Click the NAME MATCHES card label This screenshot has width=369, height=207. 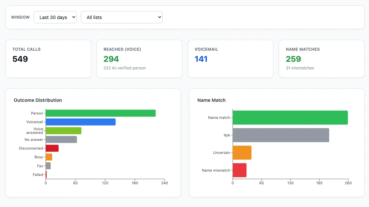(303, 49)
